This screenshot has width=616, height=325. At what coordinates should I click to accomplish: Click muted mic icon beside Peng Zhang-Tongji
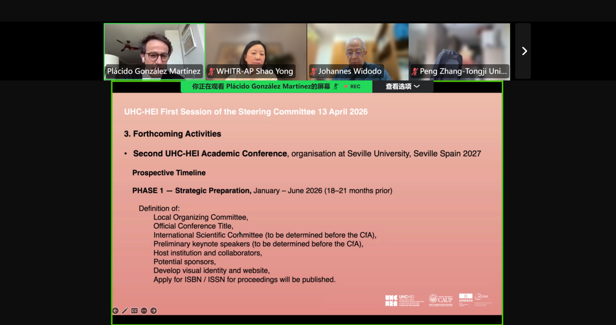(x=415, y=72)
